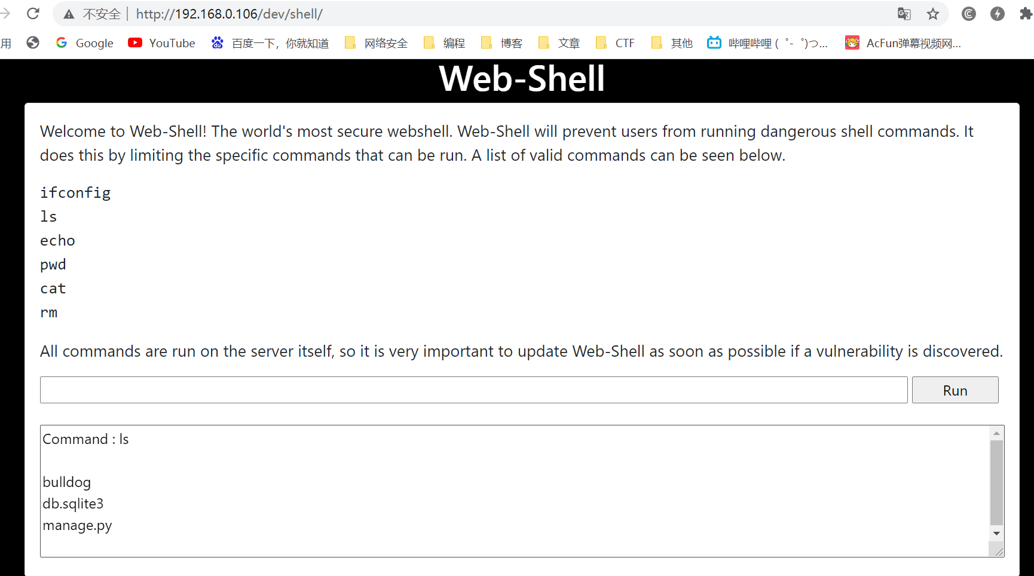Open the 网络安全 bookmark folder
Image resolution: width=1034 pixels, height=576 pixels.
(x=376, y=43)
